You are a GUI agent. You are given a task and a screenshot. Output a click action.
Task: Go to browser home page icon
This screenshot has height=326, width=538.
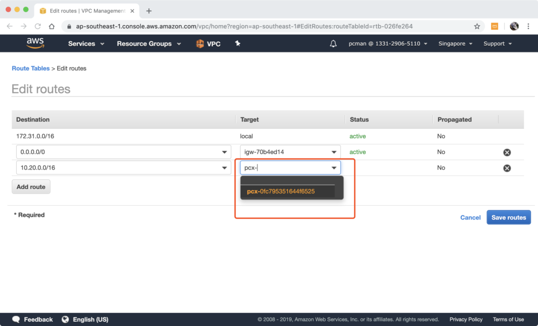(51, 26)
